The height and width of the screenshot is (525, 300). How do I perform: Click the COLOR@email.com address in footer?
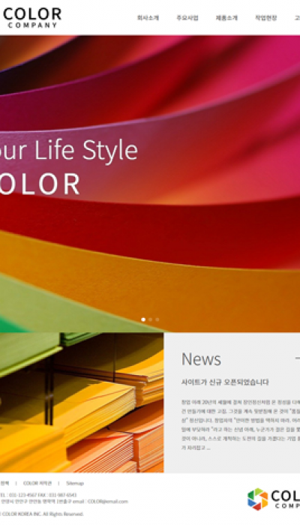[108, 502]
